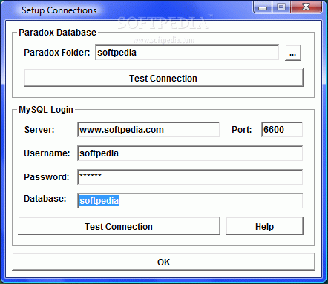Image resolution: width=328 pixels, height=284 pixels.
Task: Click the Port label text
Action: [x=242, y=130]
